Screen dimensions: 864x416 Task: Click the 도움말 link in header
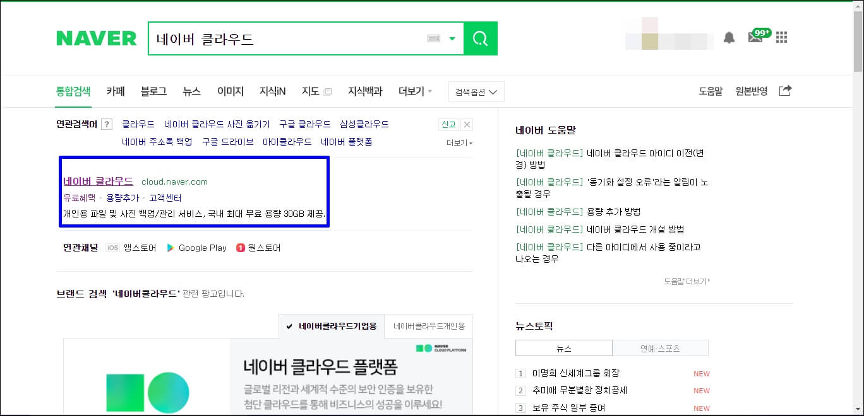(711, 91)
